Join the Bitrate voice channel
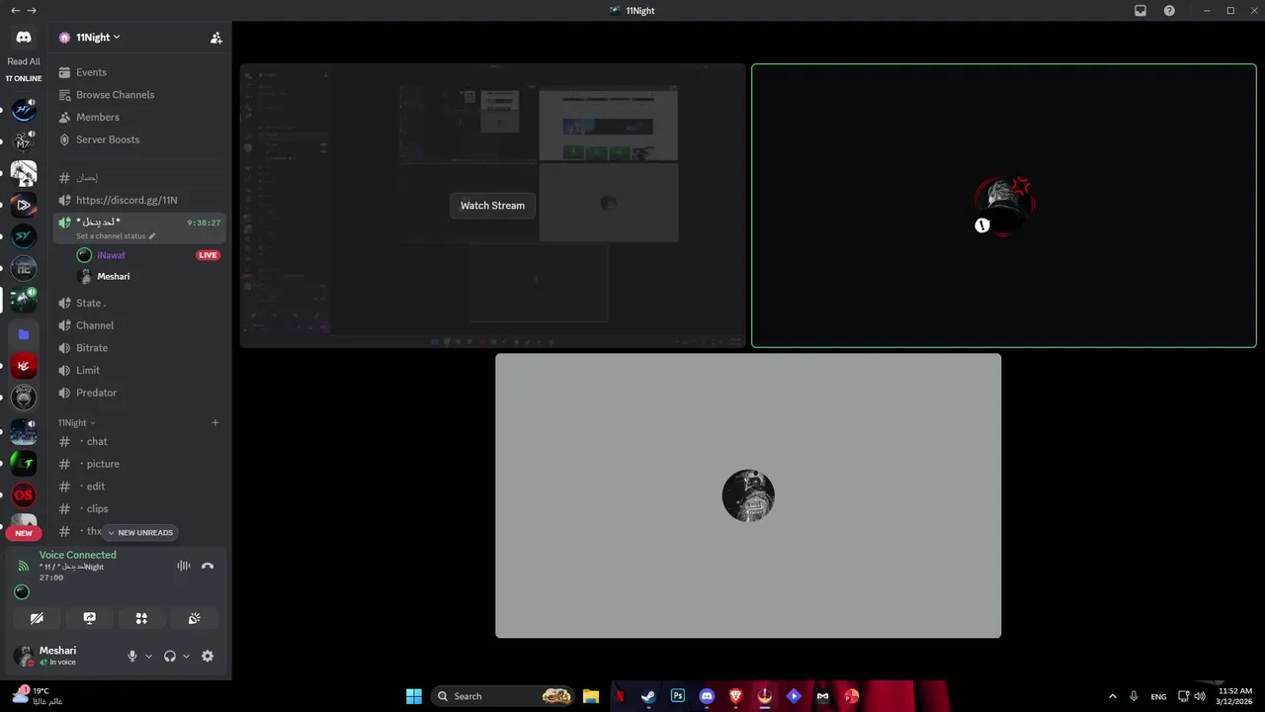This screenshot has height=712, width=1265. tap(141, 348)
